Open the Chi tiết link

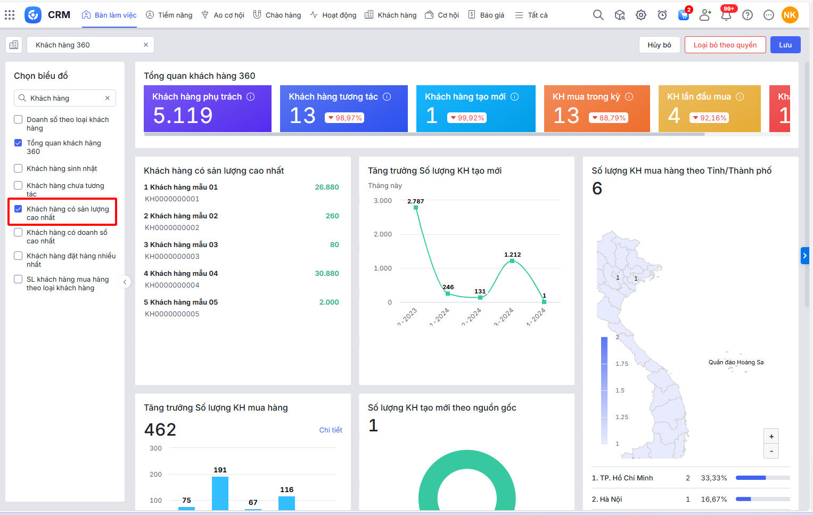click(x=331, y=430)
